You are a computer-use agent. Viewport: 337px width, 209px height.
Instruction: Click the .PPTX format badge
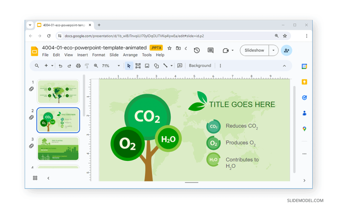(156, 48)
